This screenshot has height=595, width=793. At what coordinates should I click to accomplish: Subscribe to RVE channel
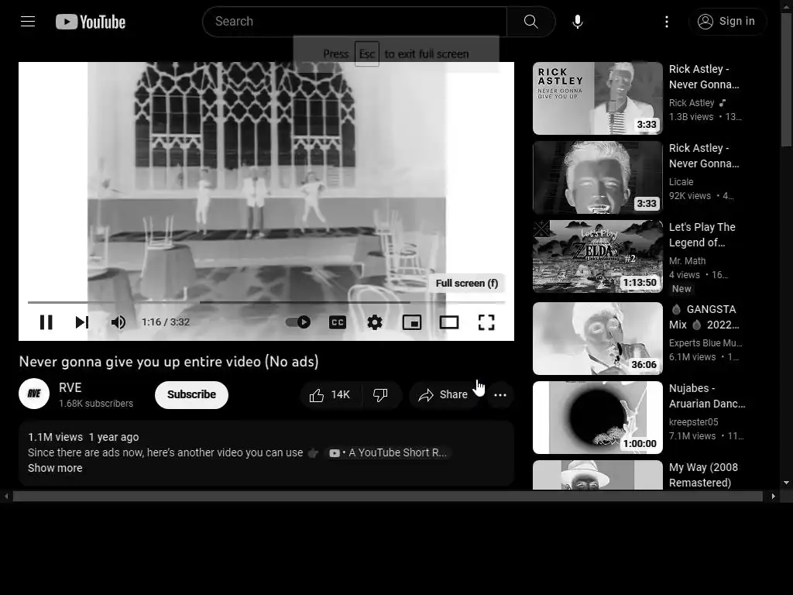click(192, 394)
